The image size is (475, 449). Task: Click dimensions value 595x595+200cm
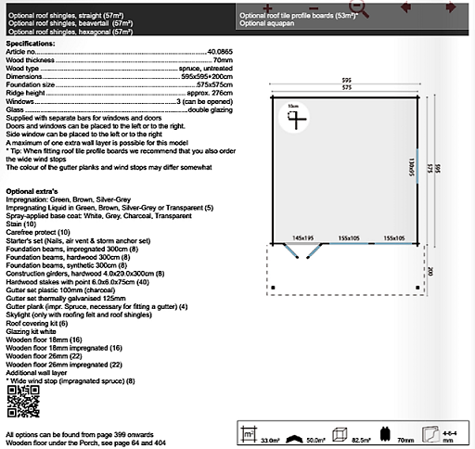coord(207,76)
